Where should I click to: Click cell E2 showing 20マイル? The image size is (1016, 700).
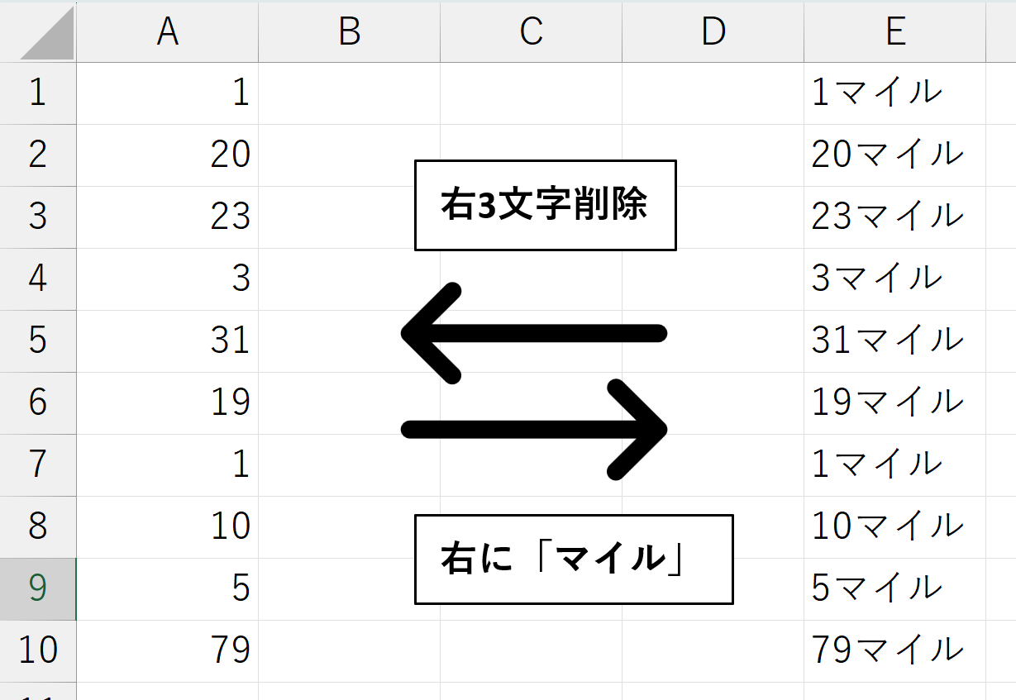tap(894, 155)
